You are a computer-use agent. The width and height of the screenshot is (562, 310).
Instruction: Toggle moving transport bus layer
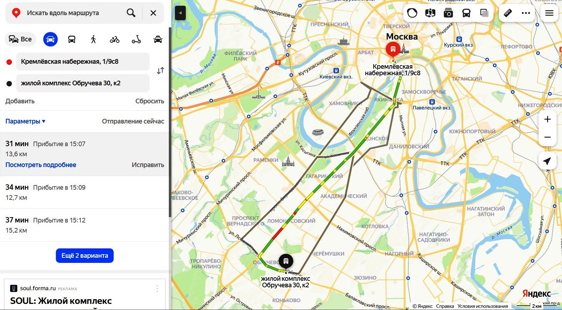pyautogui.click(x=466, y=13)
